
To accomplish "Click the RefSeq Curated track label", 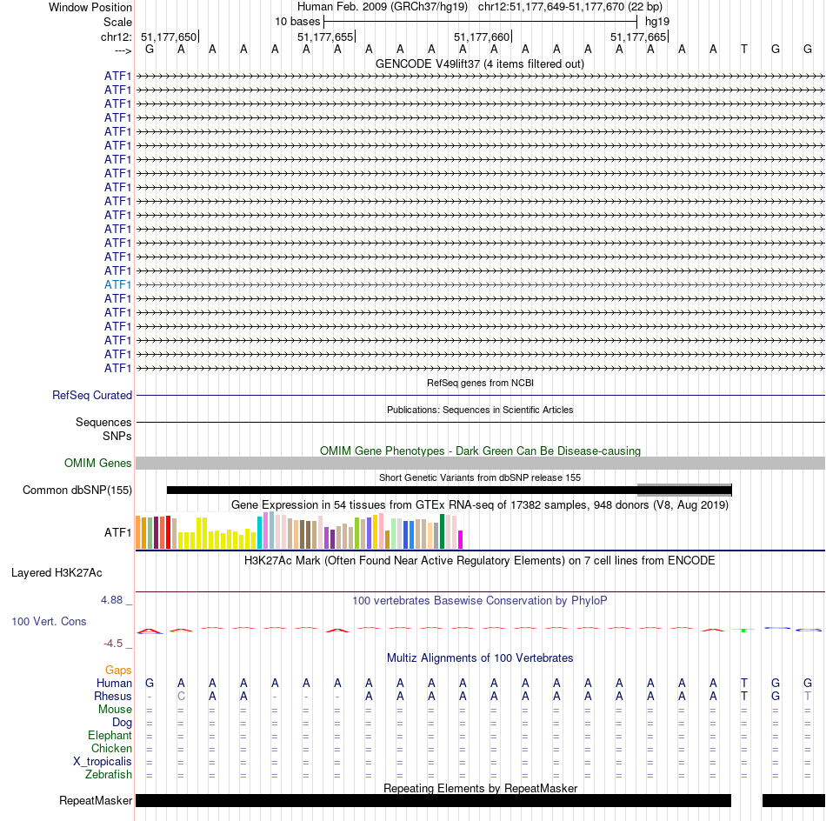I will click(92, 395).
